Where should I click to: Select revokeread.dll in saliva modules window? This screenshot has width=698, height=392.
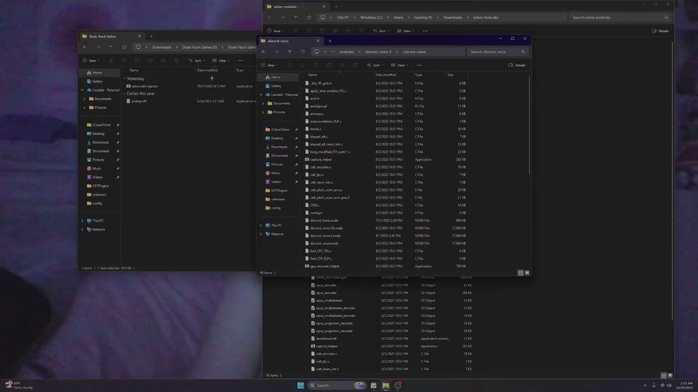pos(326,339)
